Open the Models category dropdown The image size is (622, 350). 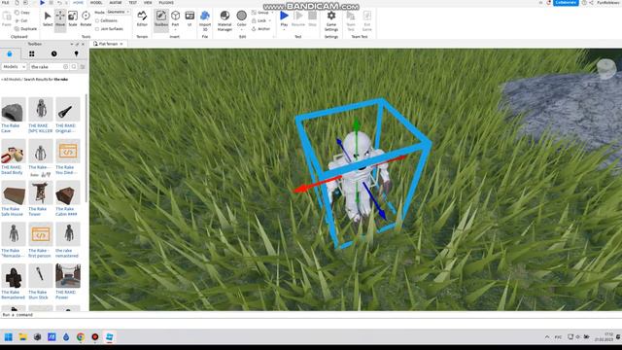[14, 67]
